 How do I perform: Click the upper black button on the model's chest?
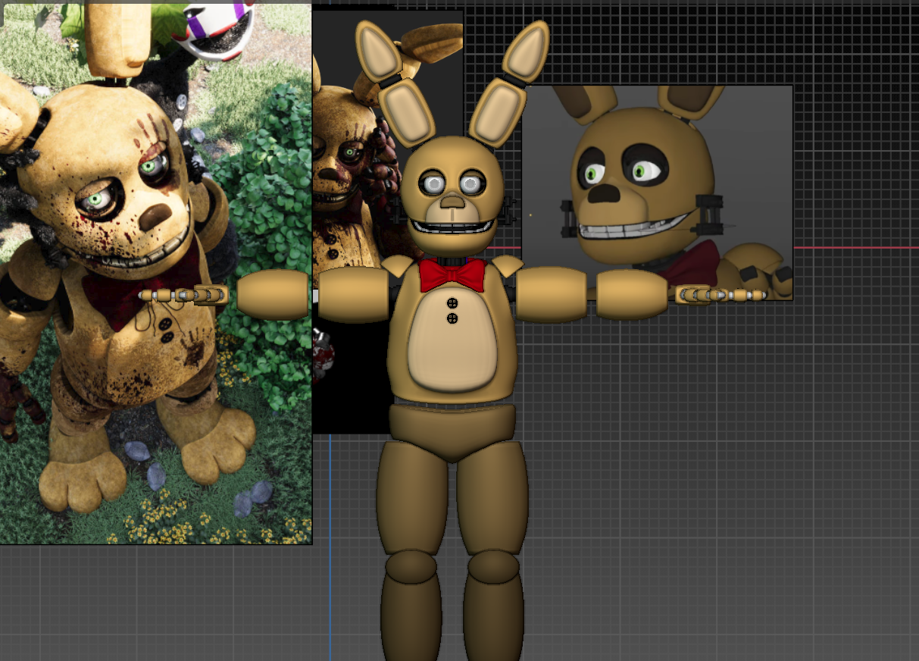click(x=452, y=303)
